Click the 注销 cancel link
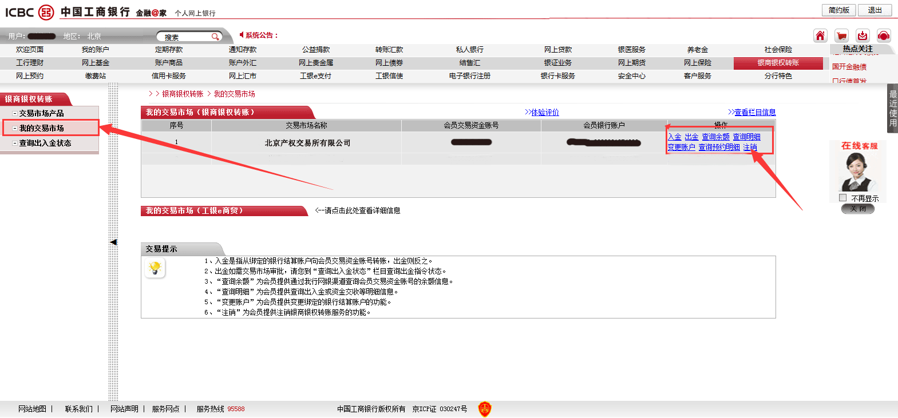Screen dimensions: 898x418 [x=750, y=148]
